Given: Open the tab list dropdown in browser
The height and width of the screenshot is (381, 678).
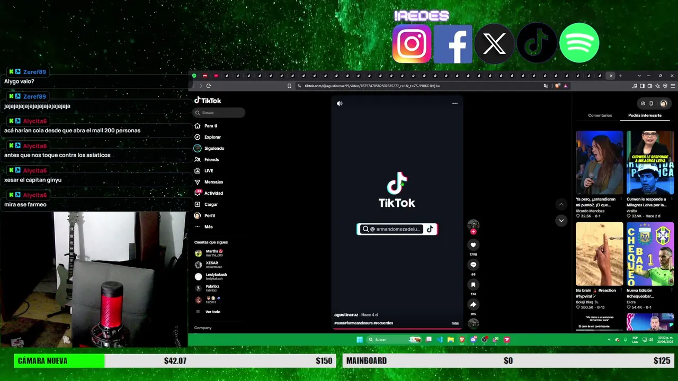Looking at the screenshot, I should click(639, 76).
